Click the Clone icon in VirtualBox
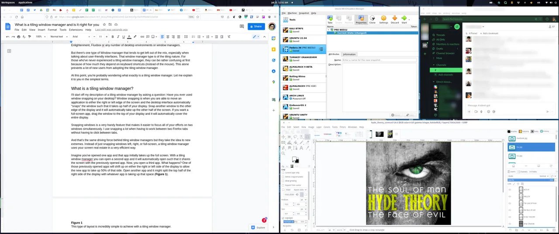Viewport: 559px width, 234px height. click(372, 19)
